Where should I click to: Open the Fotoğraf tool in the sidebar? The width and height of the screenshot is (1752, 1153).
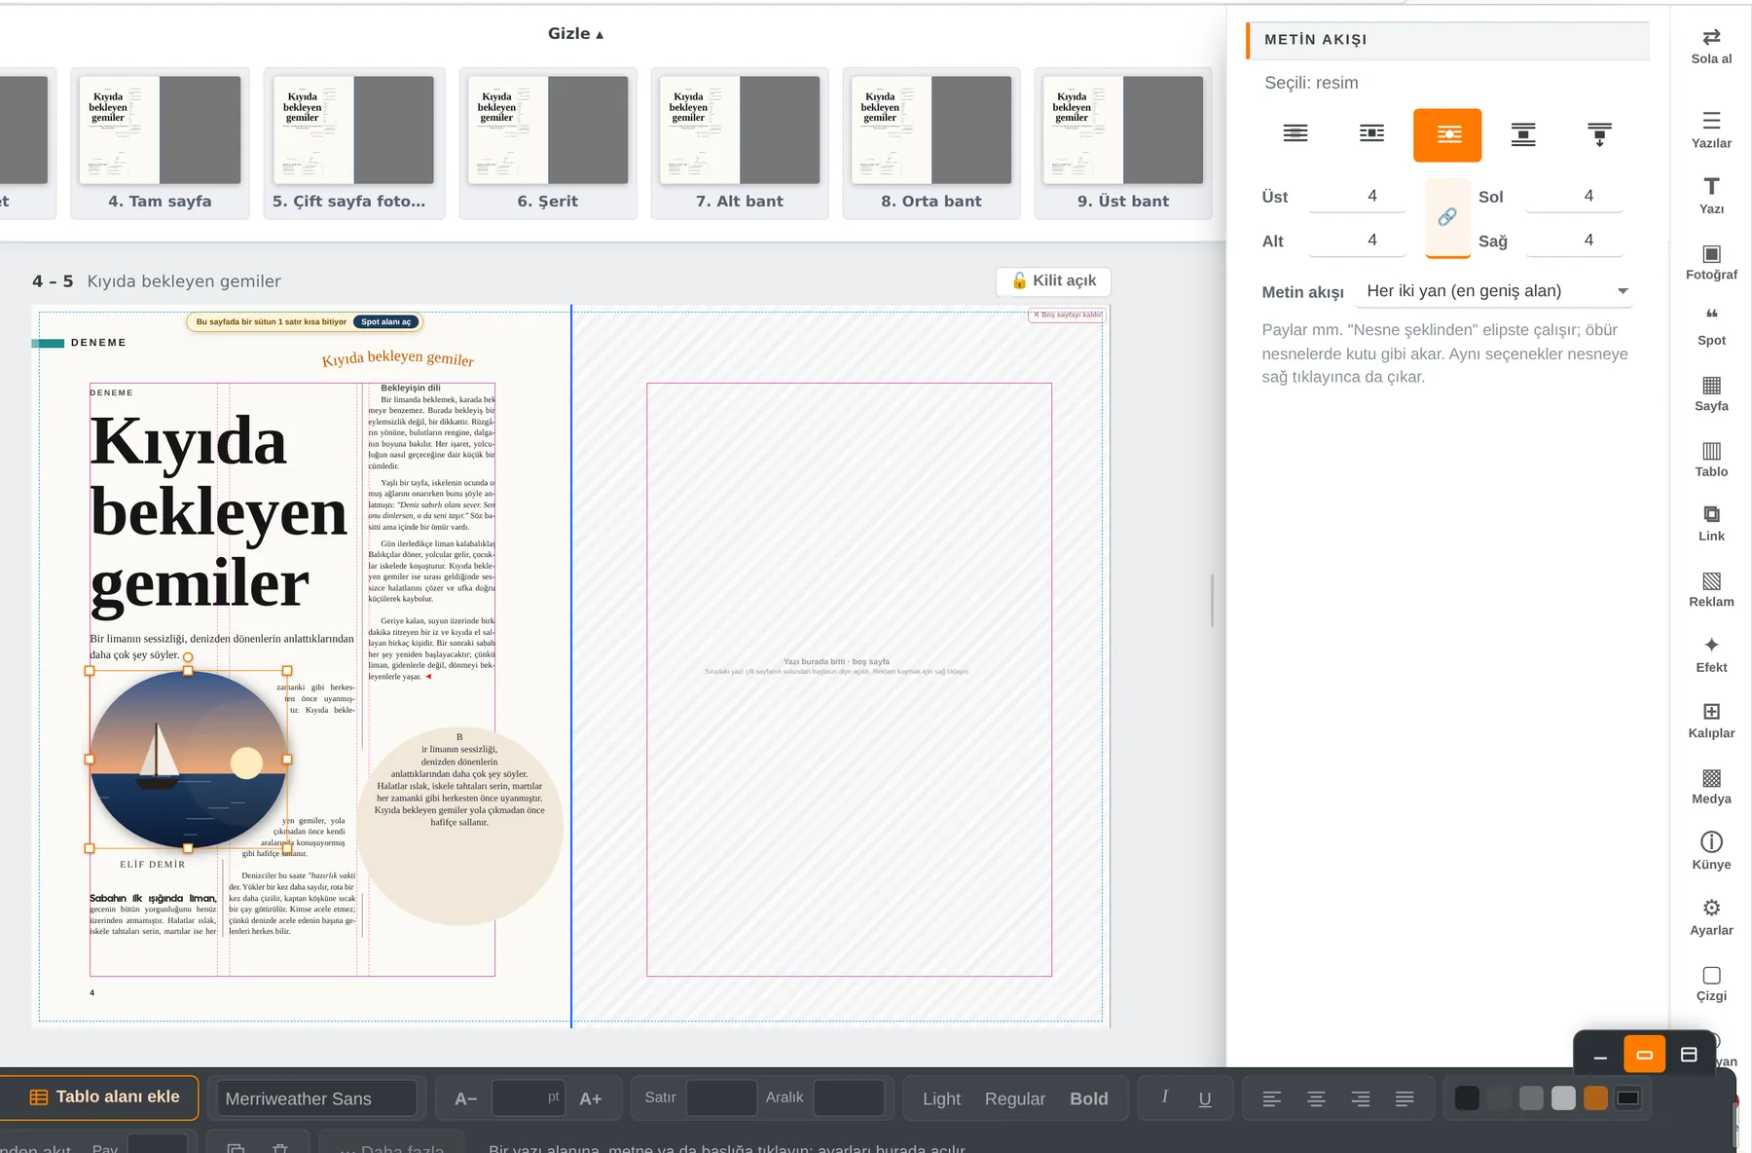(1711, 261)
